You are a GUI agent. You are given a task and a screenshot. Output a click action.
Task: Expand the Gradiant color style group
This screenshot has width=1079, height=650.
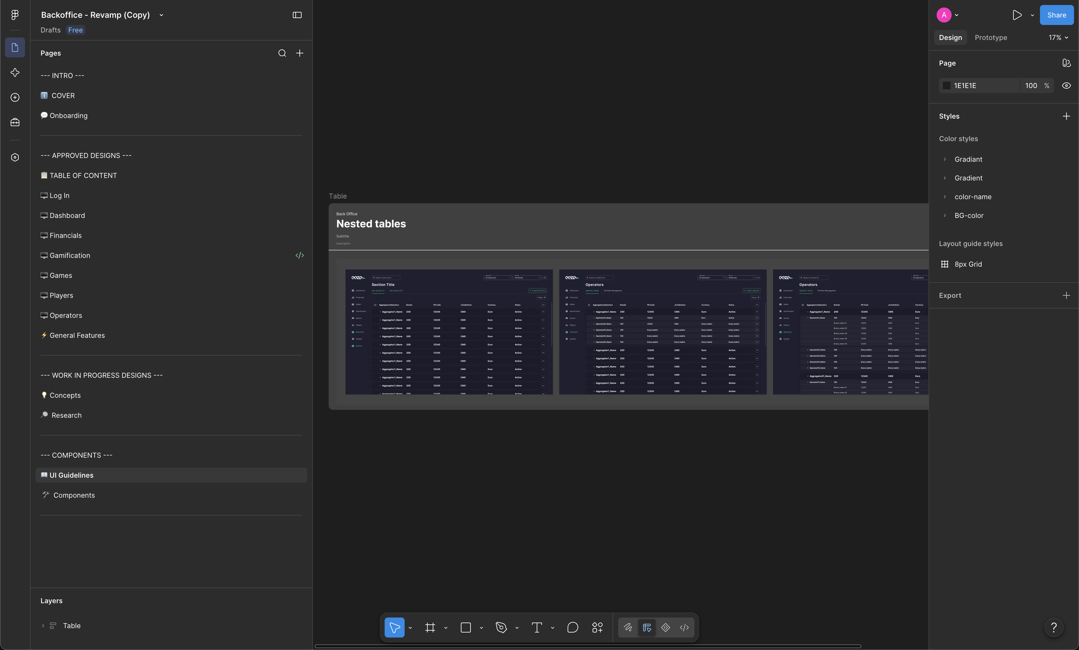click(x=944, y=159)
